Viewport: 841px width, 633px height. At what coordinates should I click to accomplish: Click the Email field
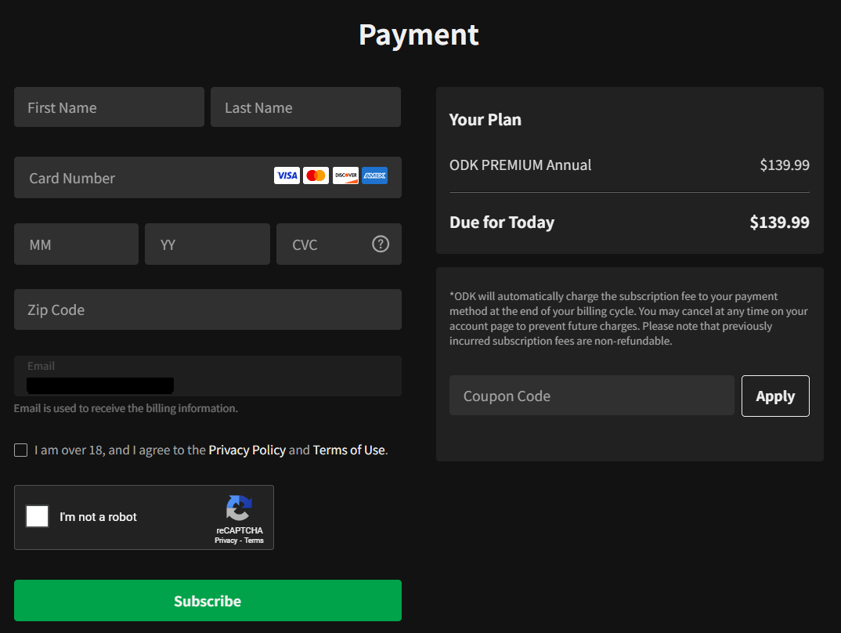pyautogui.click(x=208, y=376)
